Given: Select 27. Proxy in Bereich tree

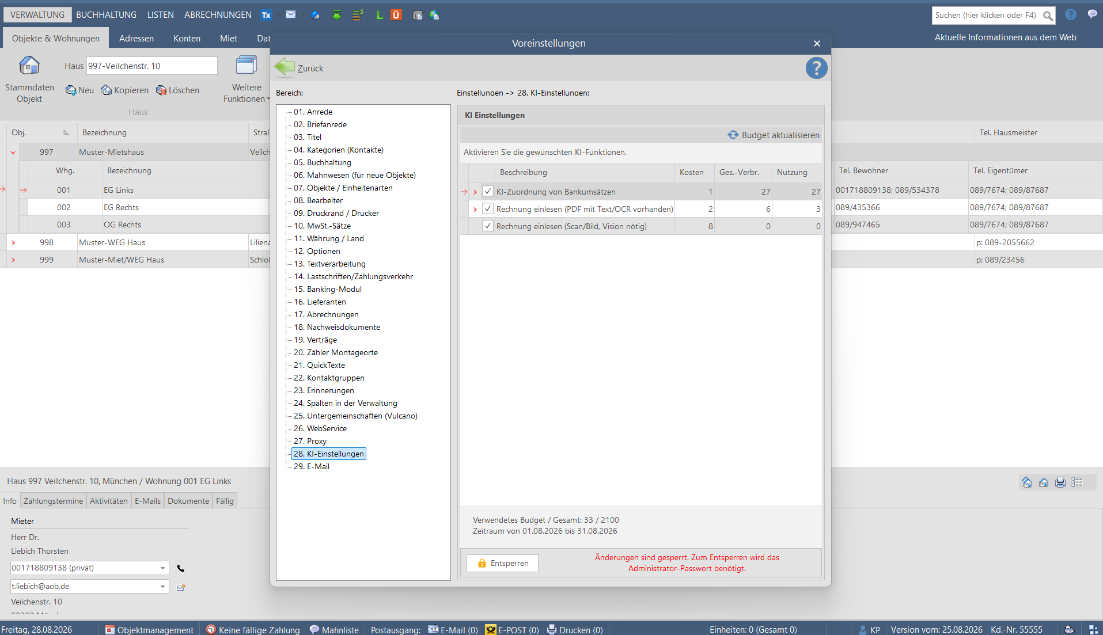Looking at the screenshot, I should tap(310, 441).
